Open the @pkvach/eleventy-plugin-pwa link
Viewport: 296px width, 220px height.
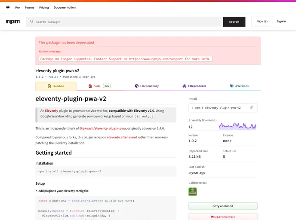pyautogui.click(x=103, y=128)
